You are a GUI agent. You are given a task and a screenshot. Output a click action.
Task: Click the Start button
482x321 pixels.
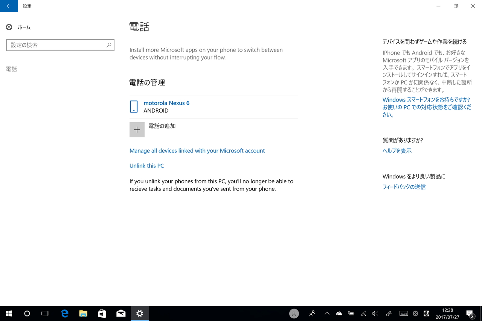coord(9,313)
